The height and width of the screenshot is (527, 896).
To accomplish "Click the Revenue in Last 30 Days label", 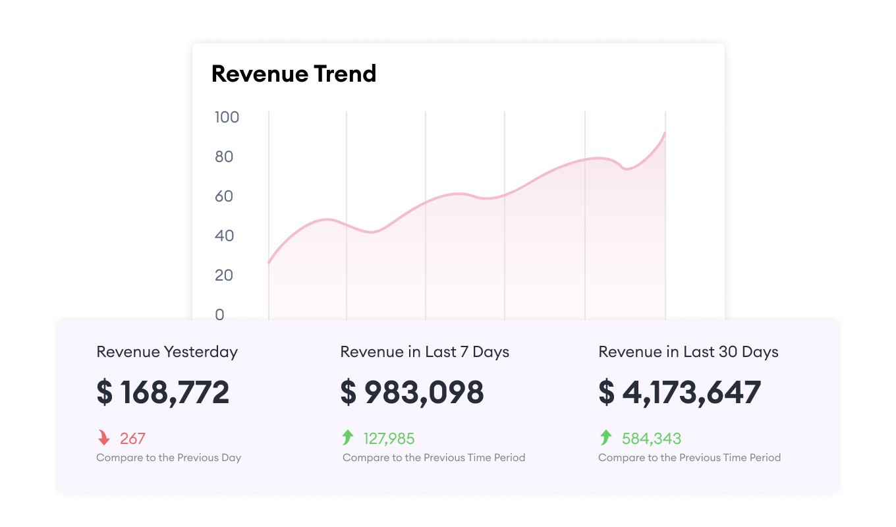I will [x=688, y=352].
